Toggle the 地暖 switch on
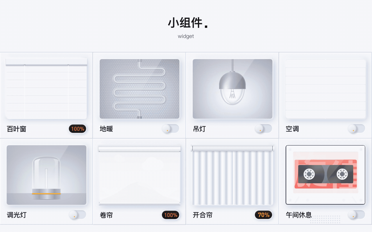This screenshot has width=372, height=232. coord(171,129)
